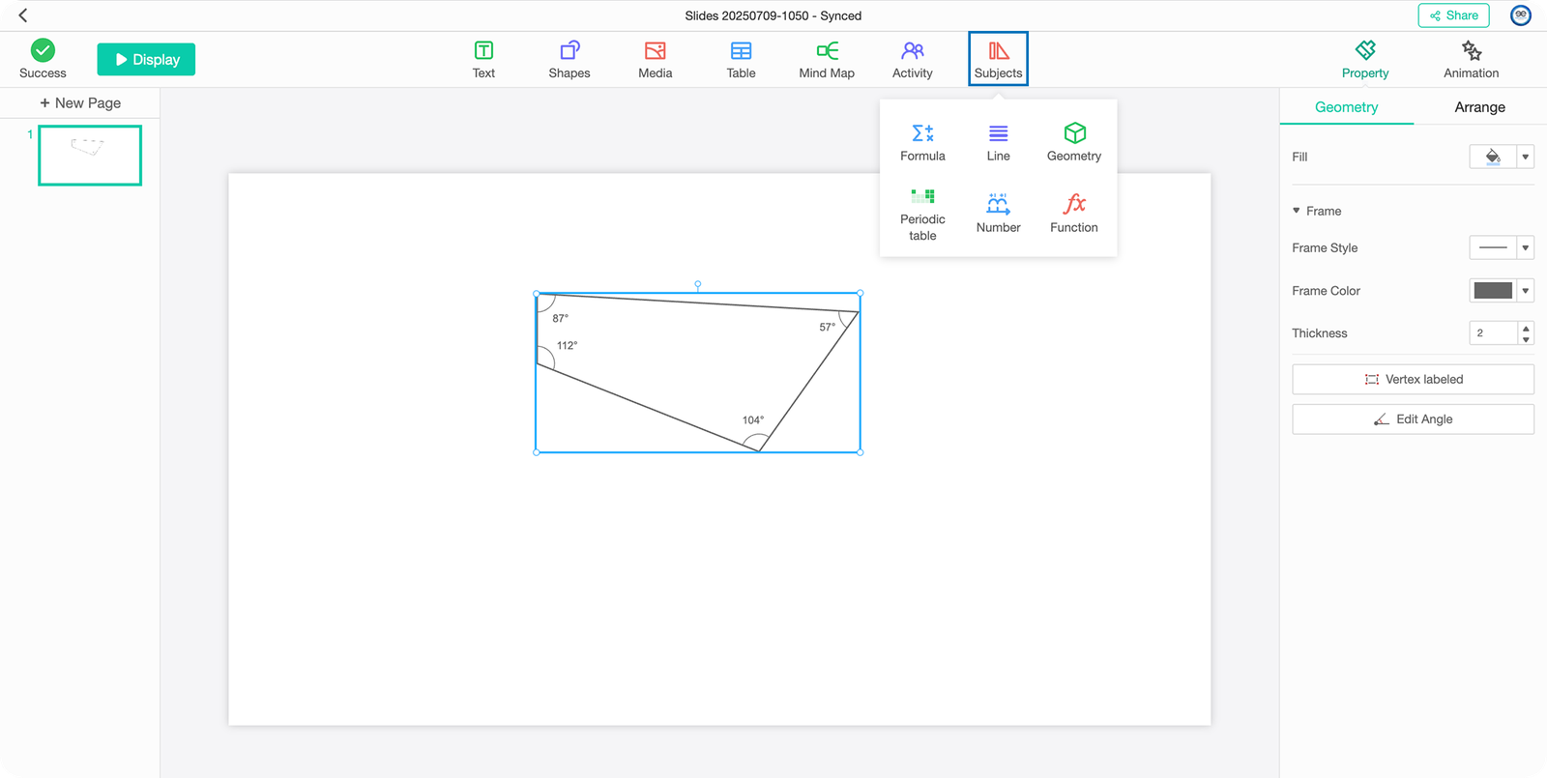The image size is (1547, 778).
Task: Expand the Fill color dropdown
Action: pos(1525,157)
